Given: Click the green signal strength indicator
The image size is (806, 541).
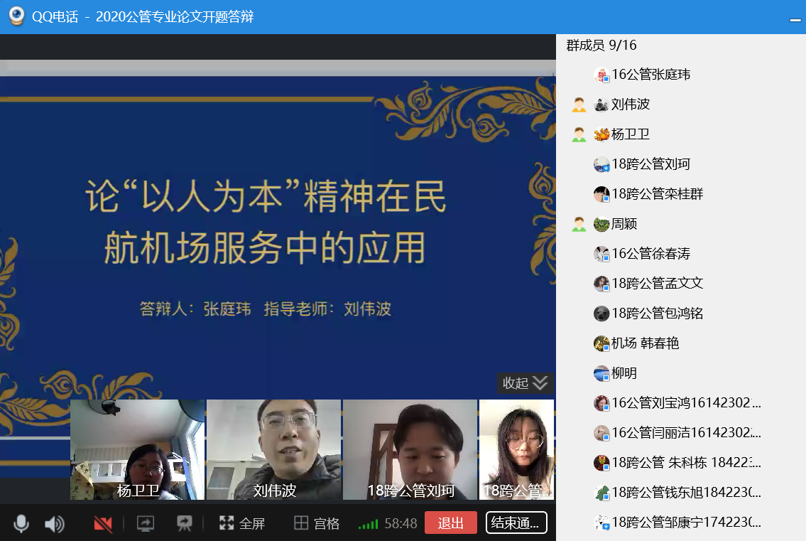Looking at the screenshot, I should [x=368, y=525].
